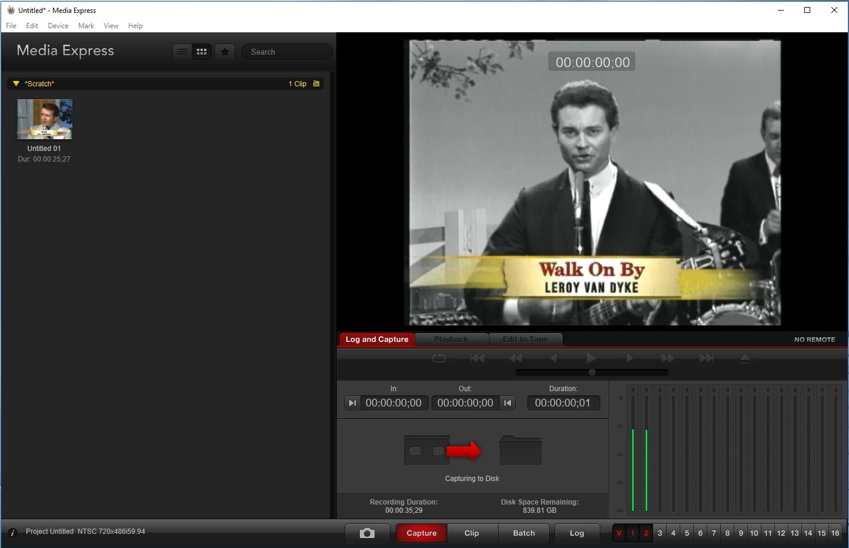The image size is (849, 548).
Task: Click 'Project Untitled NTSC 720x486i59.94' status text
Action: pyautogui.click(x=85, y=532)
